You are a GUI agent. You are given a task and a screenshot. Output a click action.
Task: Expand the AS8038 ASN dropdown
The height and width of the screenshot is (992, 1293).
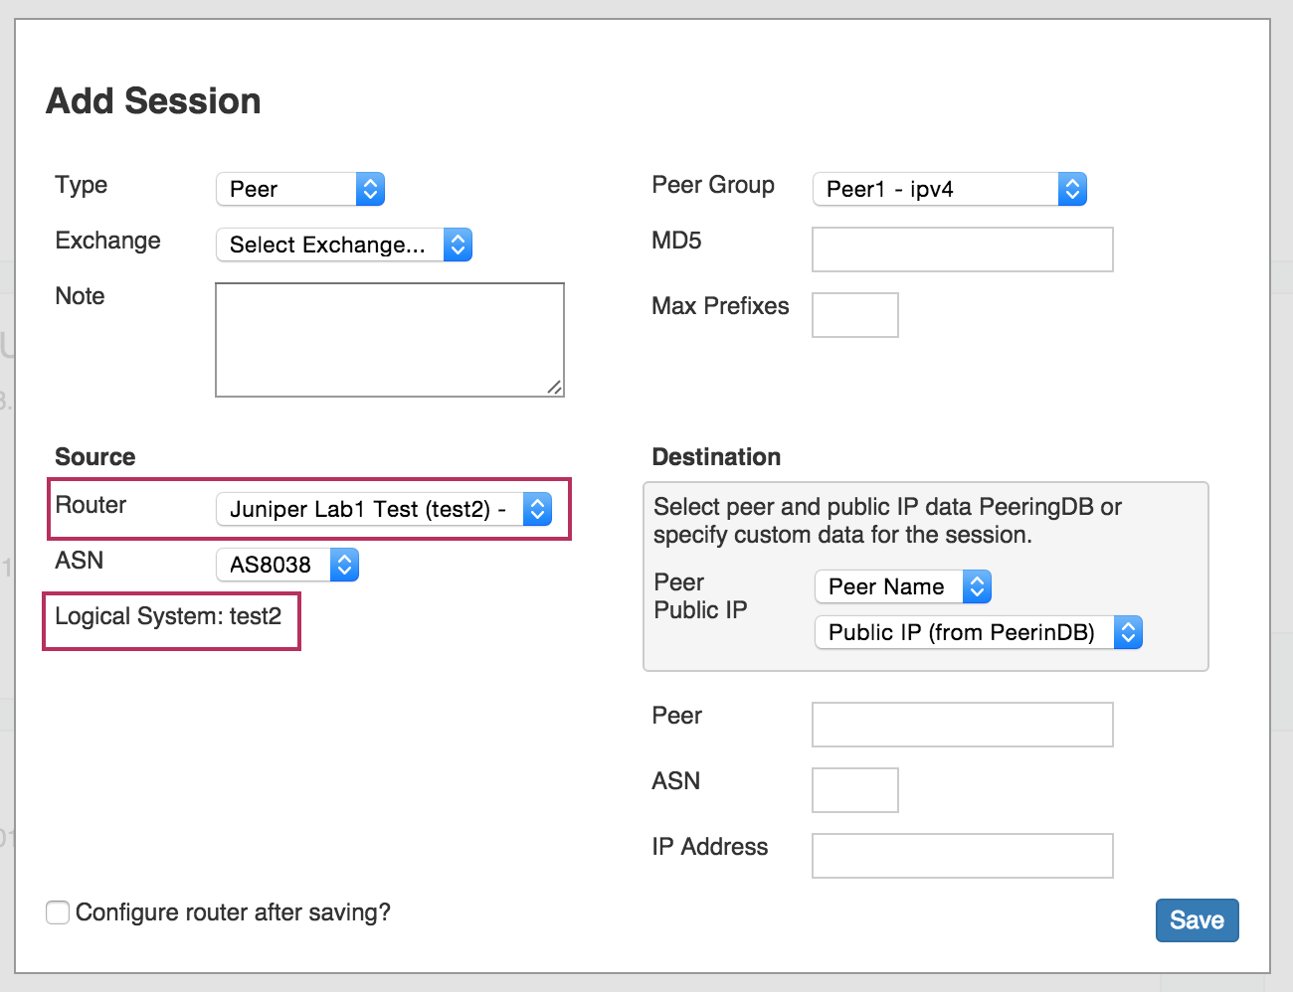pyautogui.click(x=286, y=565)
